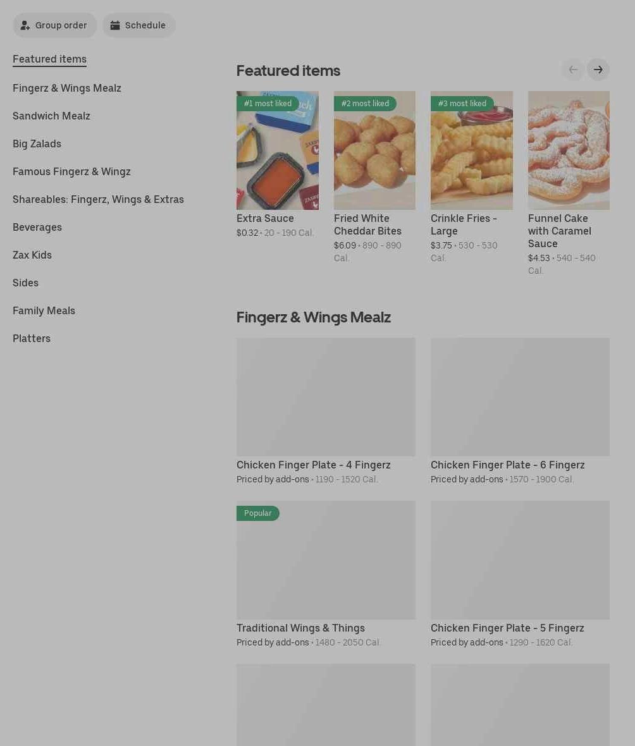Viewport: 635px width, 746px height.
Task: Open the Big Zalads category
Action: 37,144
